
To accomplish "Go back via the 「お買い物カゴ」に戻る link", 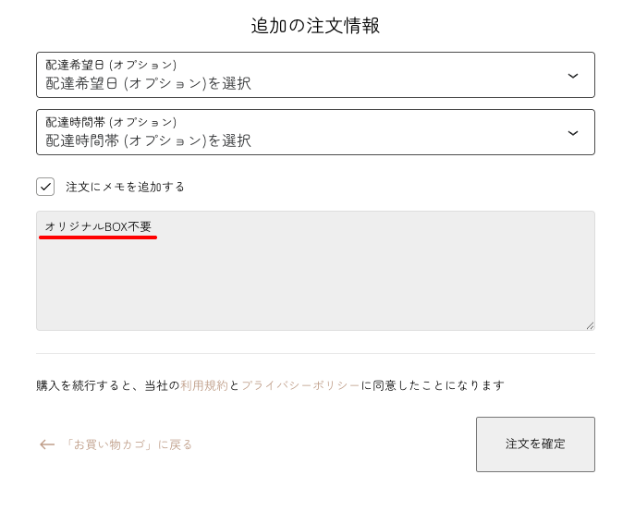I will click(128, 444).
